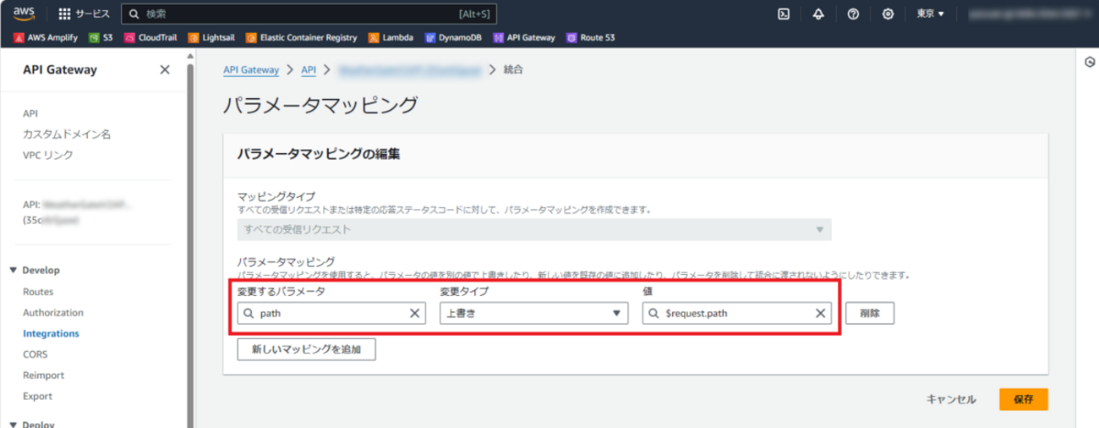Clear the $request.path value field
Image resolution: width=1099 pixels, height=428 pixels.
tap(820, 313)
